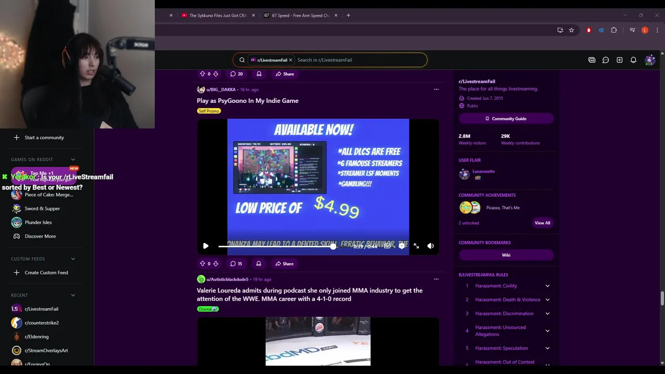Expand rule 4 Harassment: Unsourced Allegations
The image size is (665, 374).
coord(548,331)
